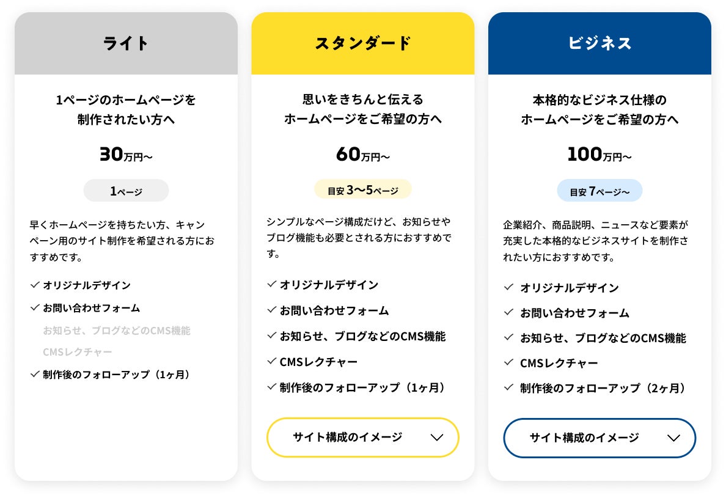Screen dimensions: 726x498
Task: Click chevron arrow in yellow-outlined button
Action: pyautogui.click(x=437, y=438)
